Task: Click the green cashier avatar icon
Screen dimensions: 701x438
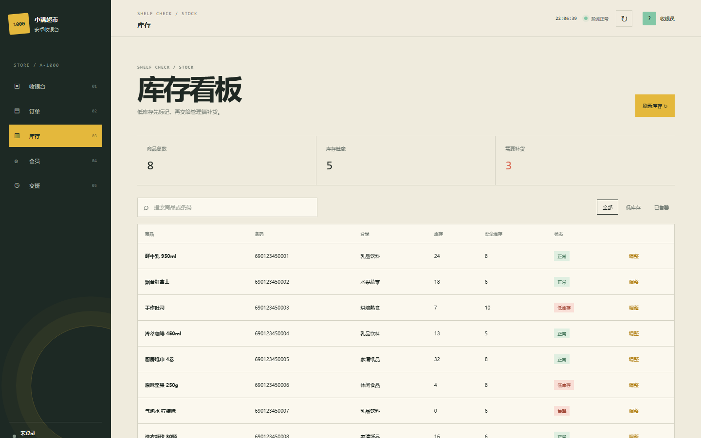Action: pyautogui.click(x=649, y=18)
